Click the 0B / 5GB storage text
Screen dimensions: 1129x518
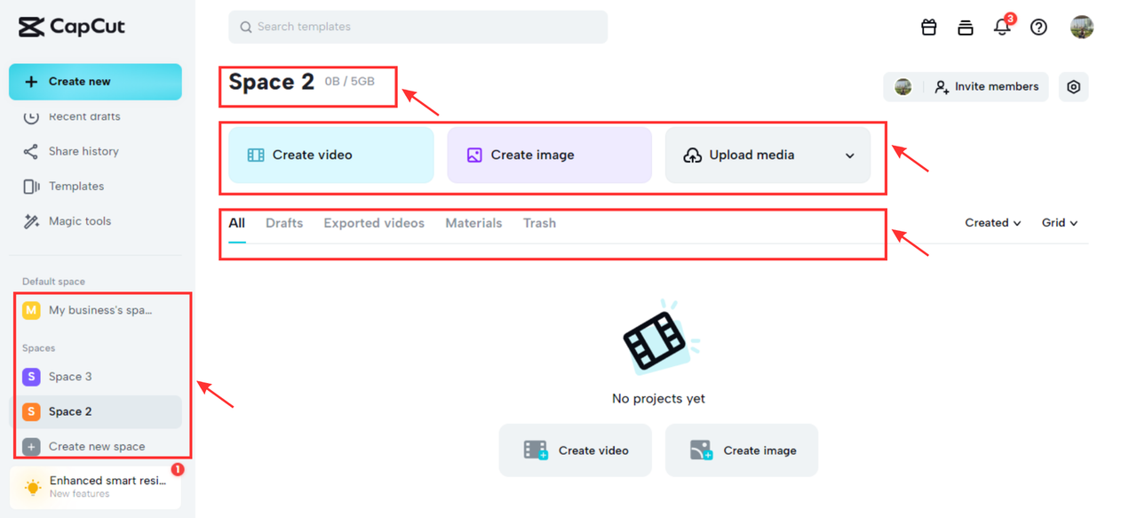[x=350, y=82]
